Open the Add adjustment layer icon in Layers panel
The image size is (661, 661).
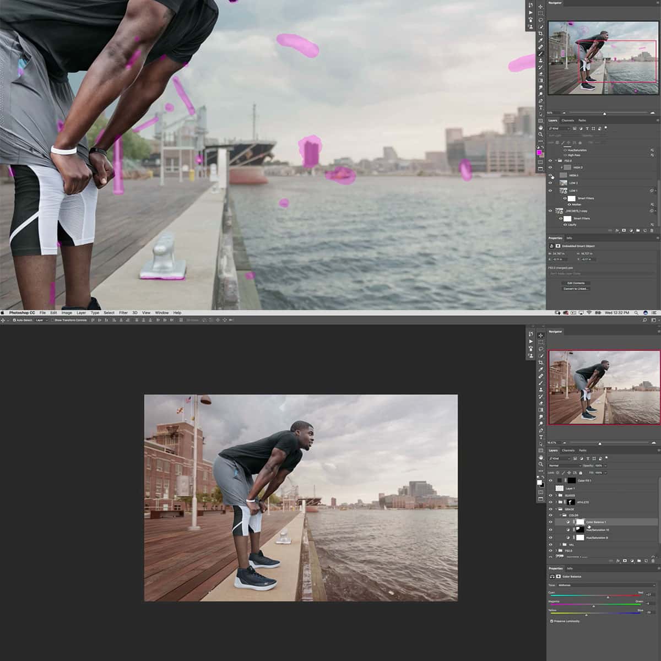(x=632, y=560)
